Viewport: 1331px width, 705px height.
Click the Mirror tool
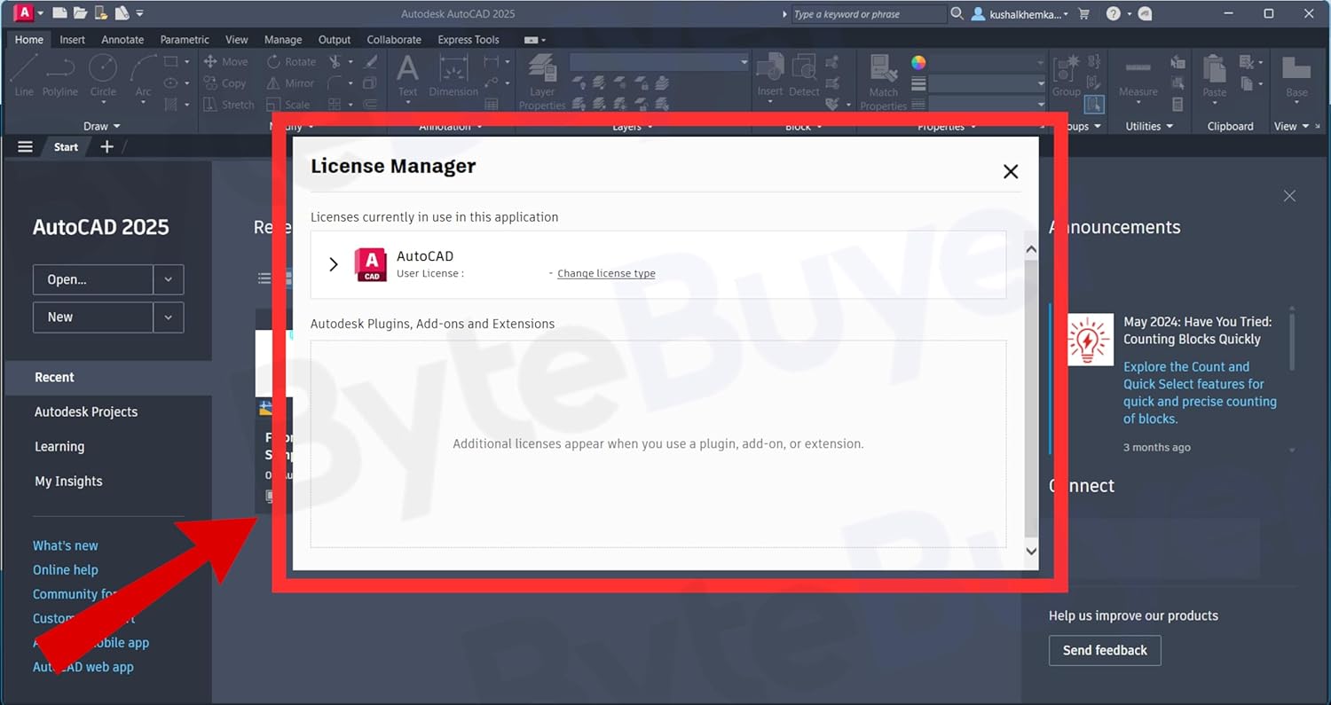tap(290, 82)
